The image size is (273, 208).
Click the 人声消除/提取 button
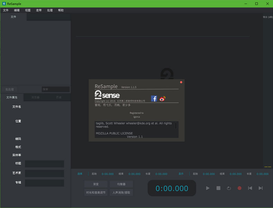[x=121, y=192]
